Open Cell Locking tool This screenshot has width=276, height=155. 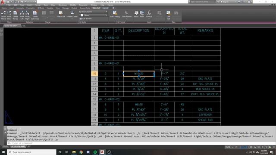[x=115, y=14]
